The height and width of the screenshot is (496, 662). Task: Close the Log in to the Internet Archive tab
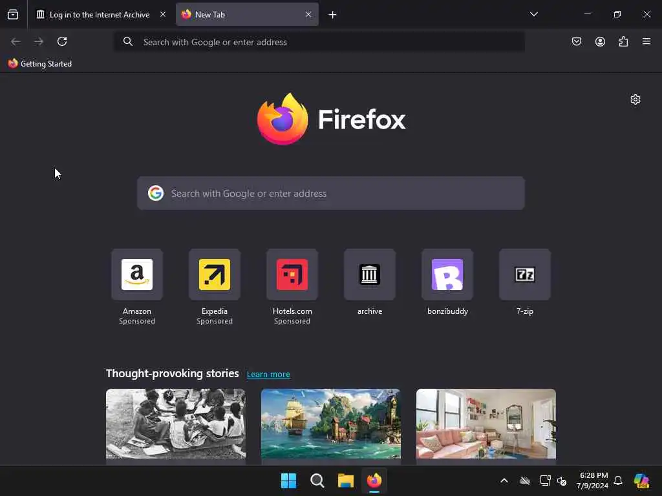click(163, 14)
